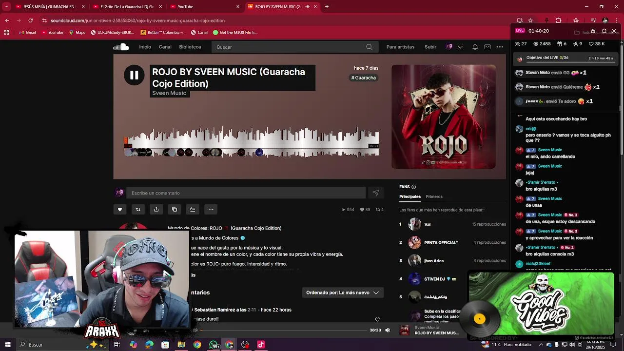Image resolution: width=624 pixels, height=351 pixels.
Task: Open Biblioteca in SoundCloud navigation
Action: coord(190,47)
